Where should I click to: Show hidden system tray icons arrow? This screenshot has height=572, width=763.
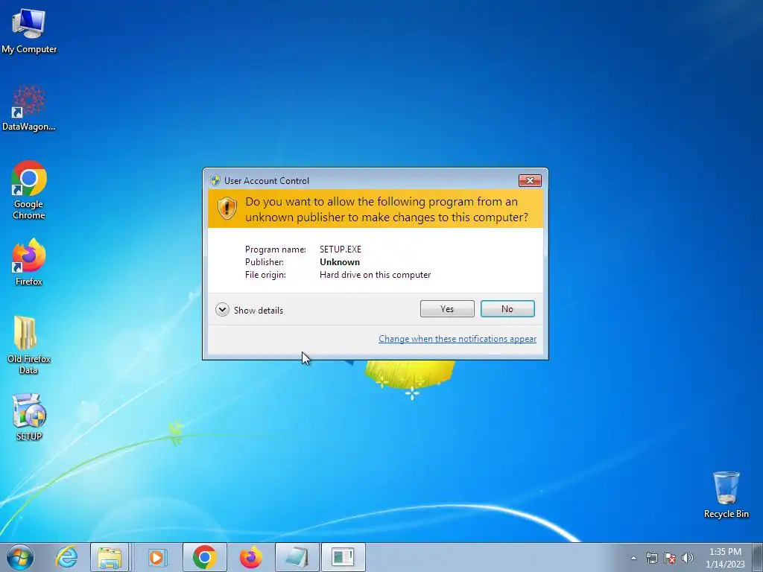633,558
